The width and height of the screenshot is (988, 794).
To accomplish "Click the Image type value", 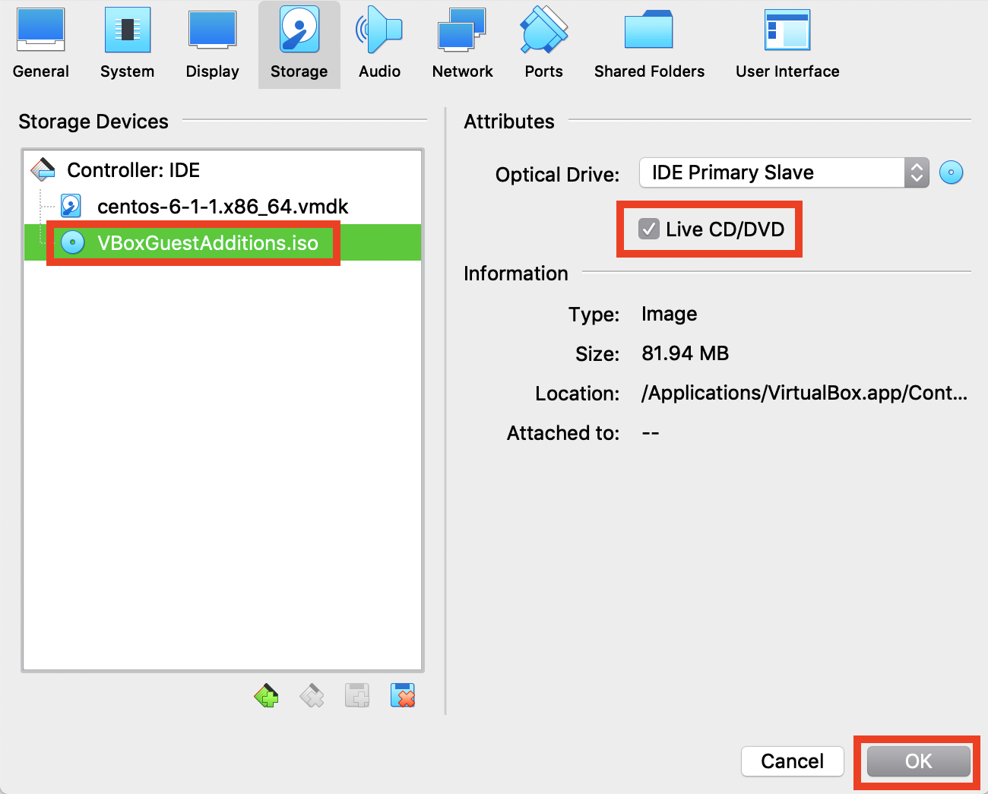I will 669,314.
